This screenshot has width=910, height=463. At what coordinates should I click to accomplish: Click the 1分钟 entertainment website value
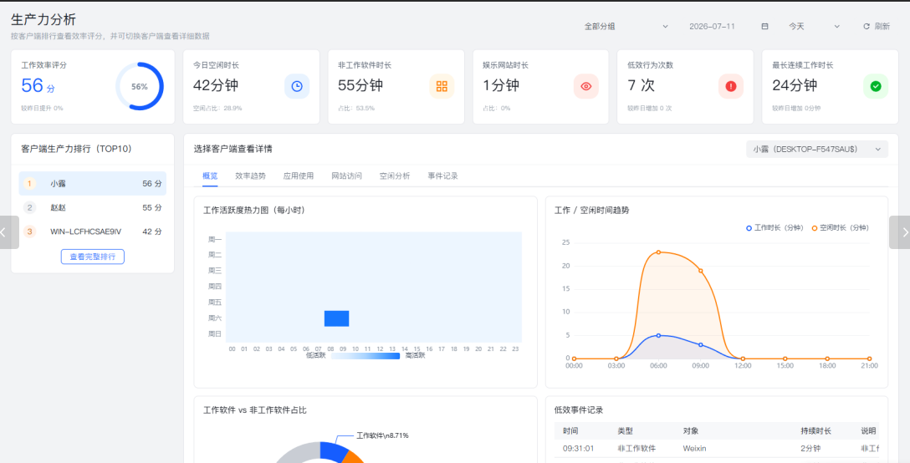point(501,85)
